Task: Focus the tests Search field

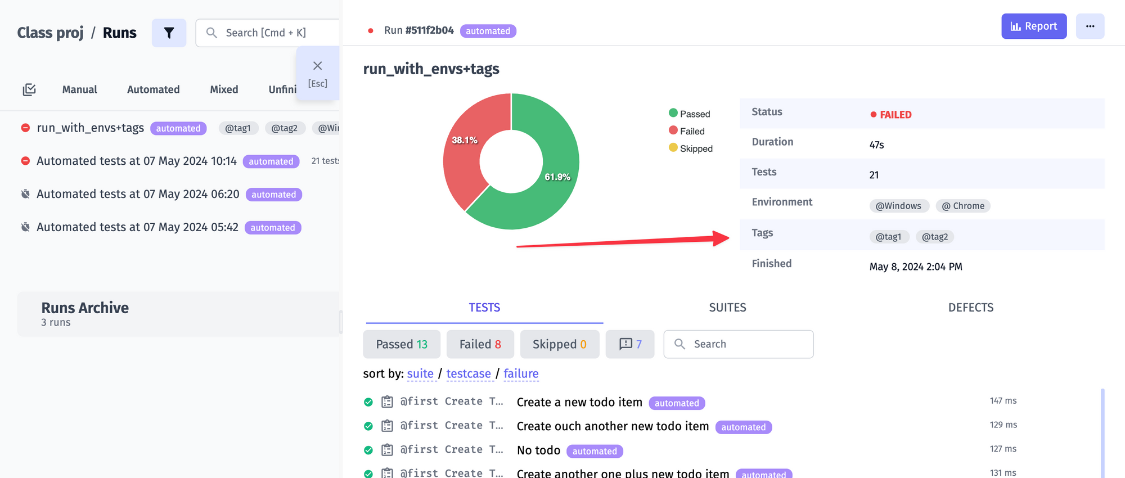Action: (x=739, y=344)
